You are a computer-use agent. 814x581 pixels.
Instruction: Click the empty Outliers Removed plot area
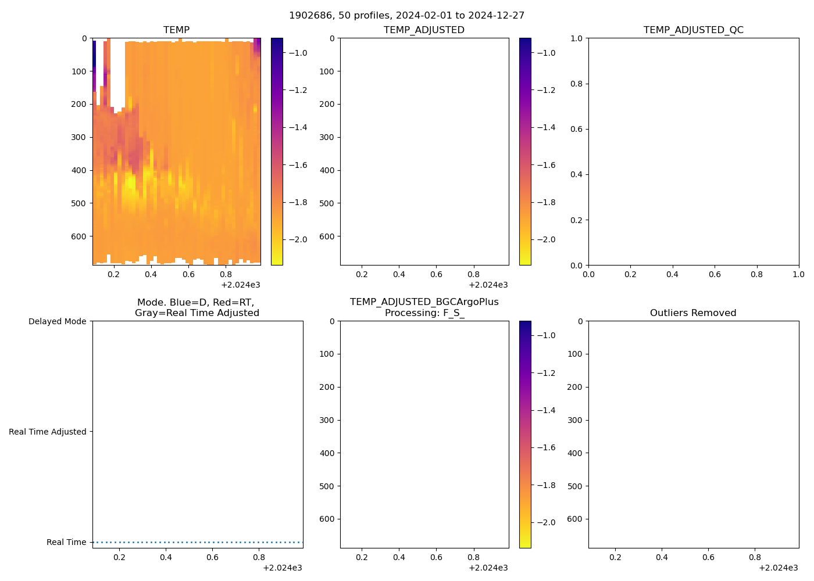pos(693,434)
